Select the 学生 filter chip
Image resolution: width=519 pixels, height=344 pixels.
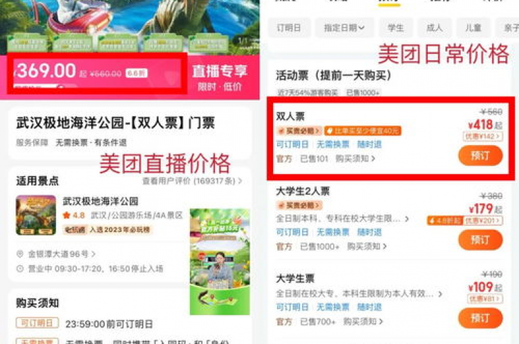pyautogui.click(x=395, y=28)
